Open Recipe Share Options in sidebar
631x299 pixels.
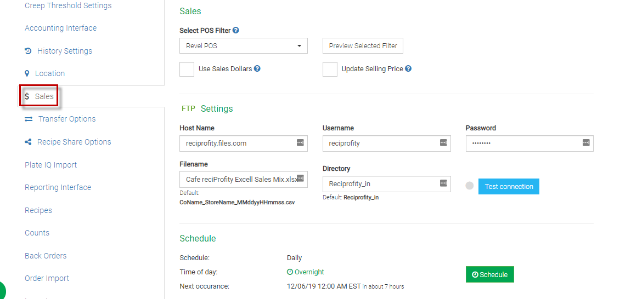pos(74,142)
